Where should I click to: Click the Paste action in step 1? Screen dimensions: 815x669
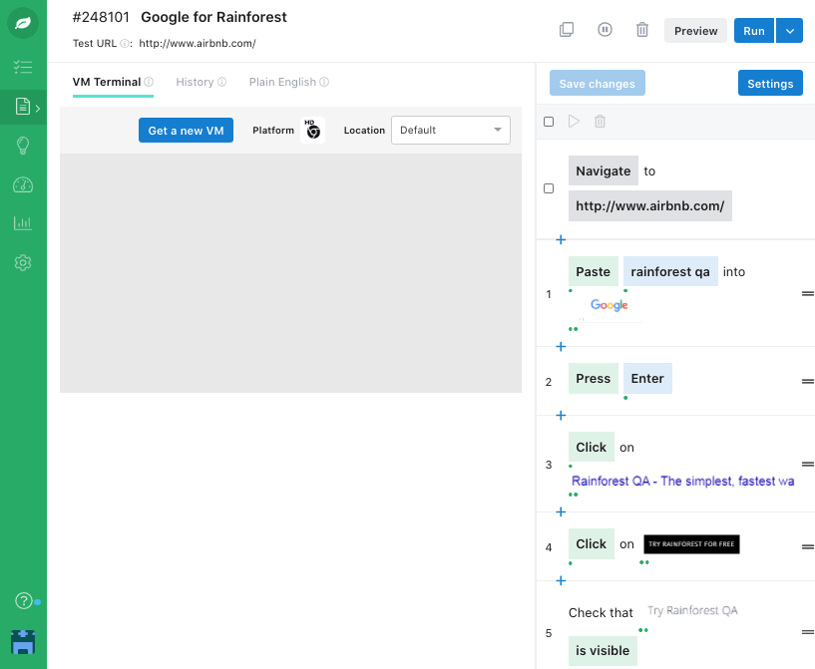594,271
